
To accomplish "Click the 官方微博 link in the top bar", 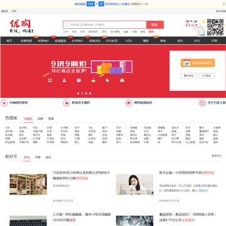I will (x=221, y=11).
